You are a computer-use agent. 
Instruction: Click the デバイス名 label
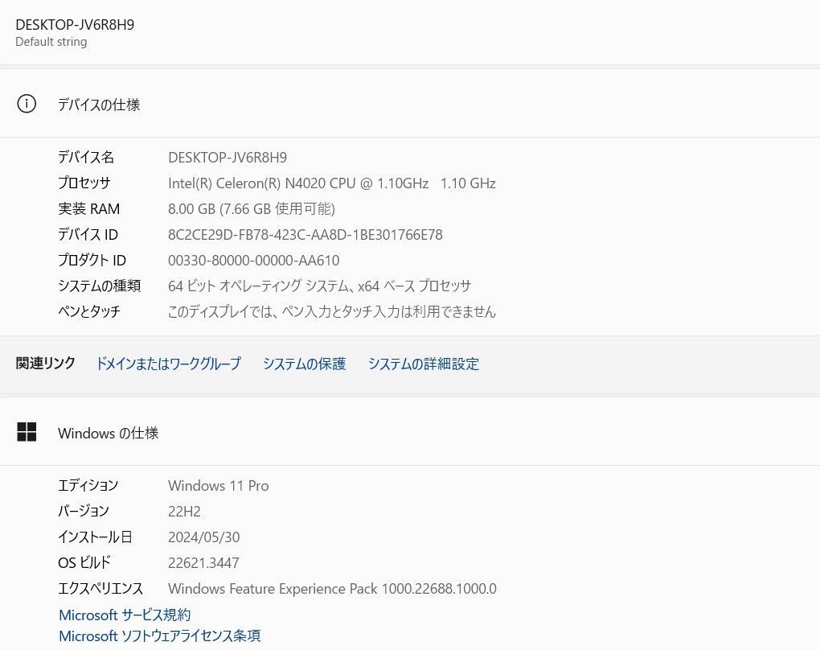click(x=86, y=157)
